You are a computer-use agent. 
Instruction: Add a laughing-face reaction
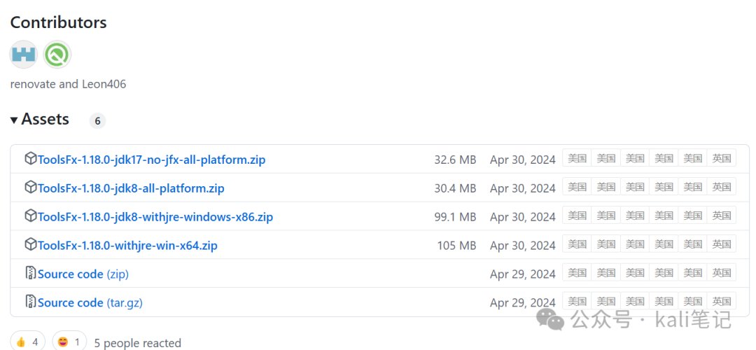[69, 342]
